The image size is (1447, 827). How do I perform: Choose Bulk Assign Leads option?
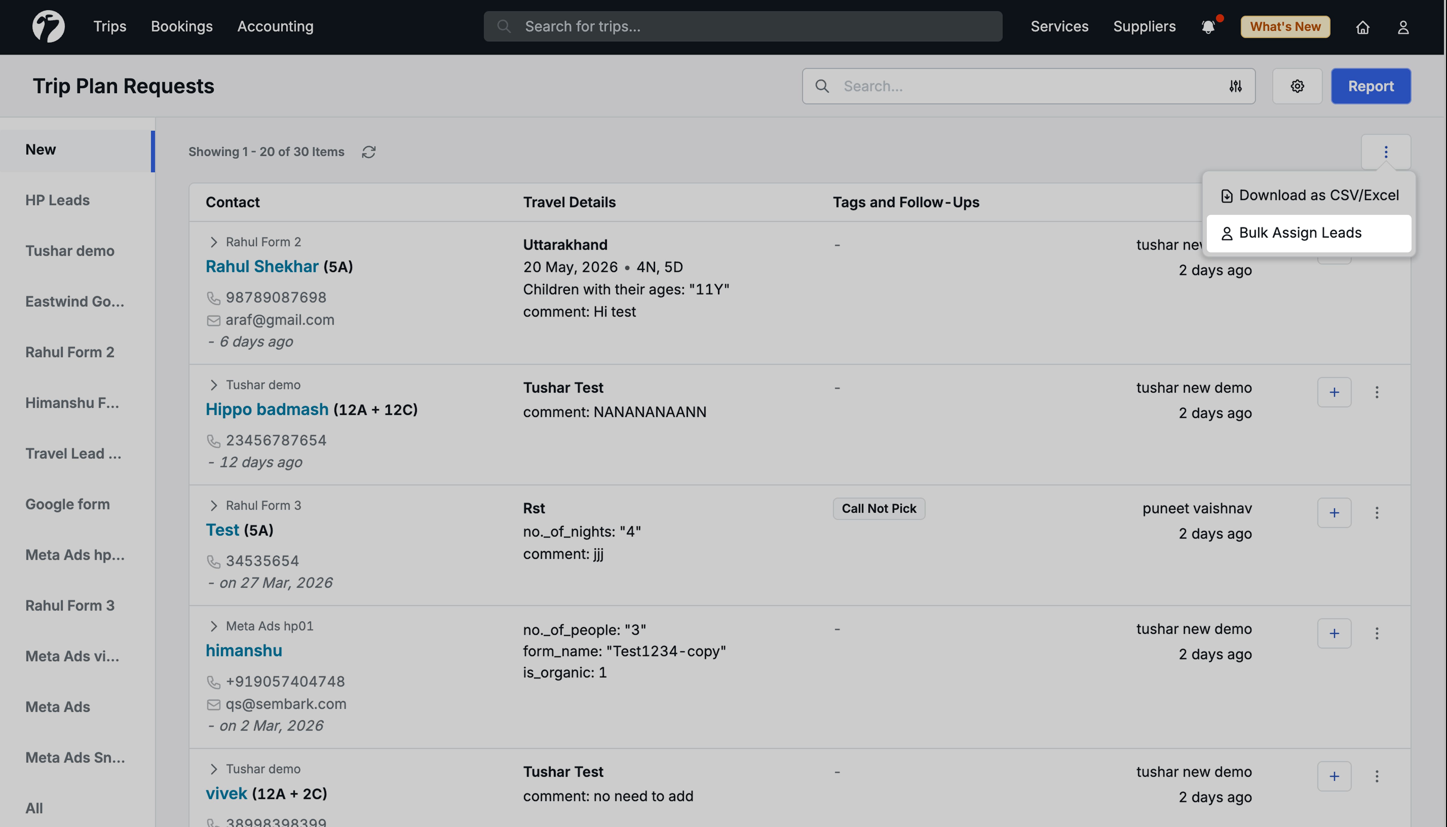tap(1308, 233)
